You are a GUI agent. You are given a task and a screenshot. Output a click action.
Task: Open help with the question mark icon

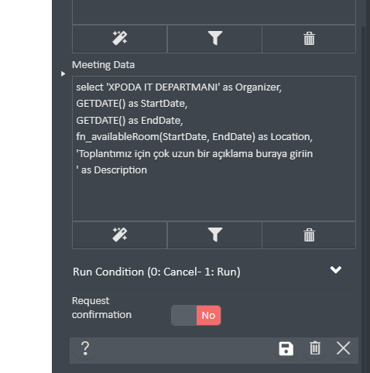point(85,348)
